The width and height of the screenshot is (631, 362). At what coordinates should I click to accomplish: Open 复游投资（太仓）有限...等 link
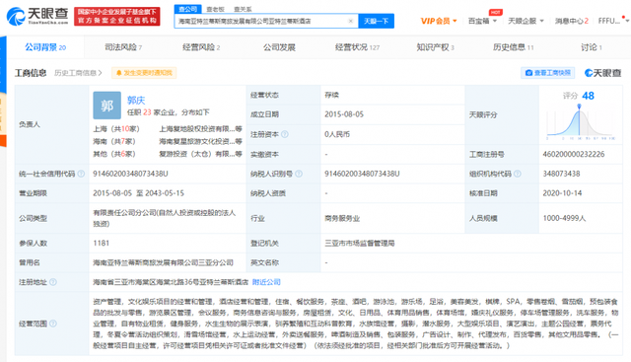click(200, 154)
